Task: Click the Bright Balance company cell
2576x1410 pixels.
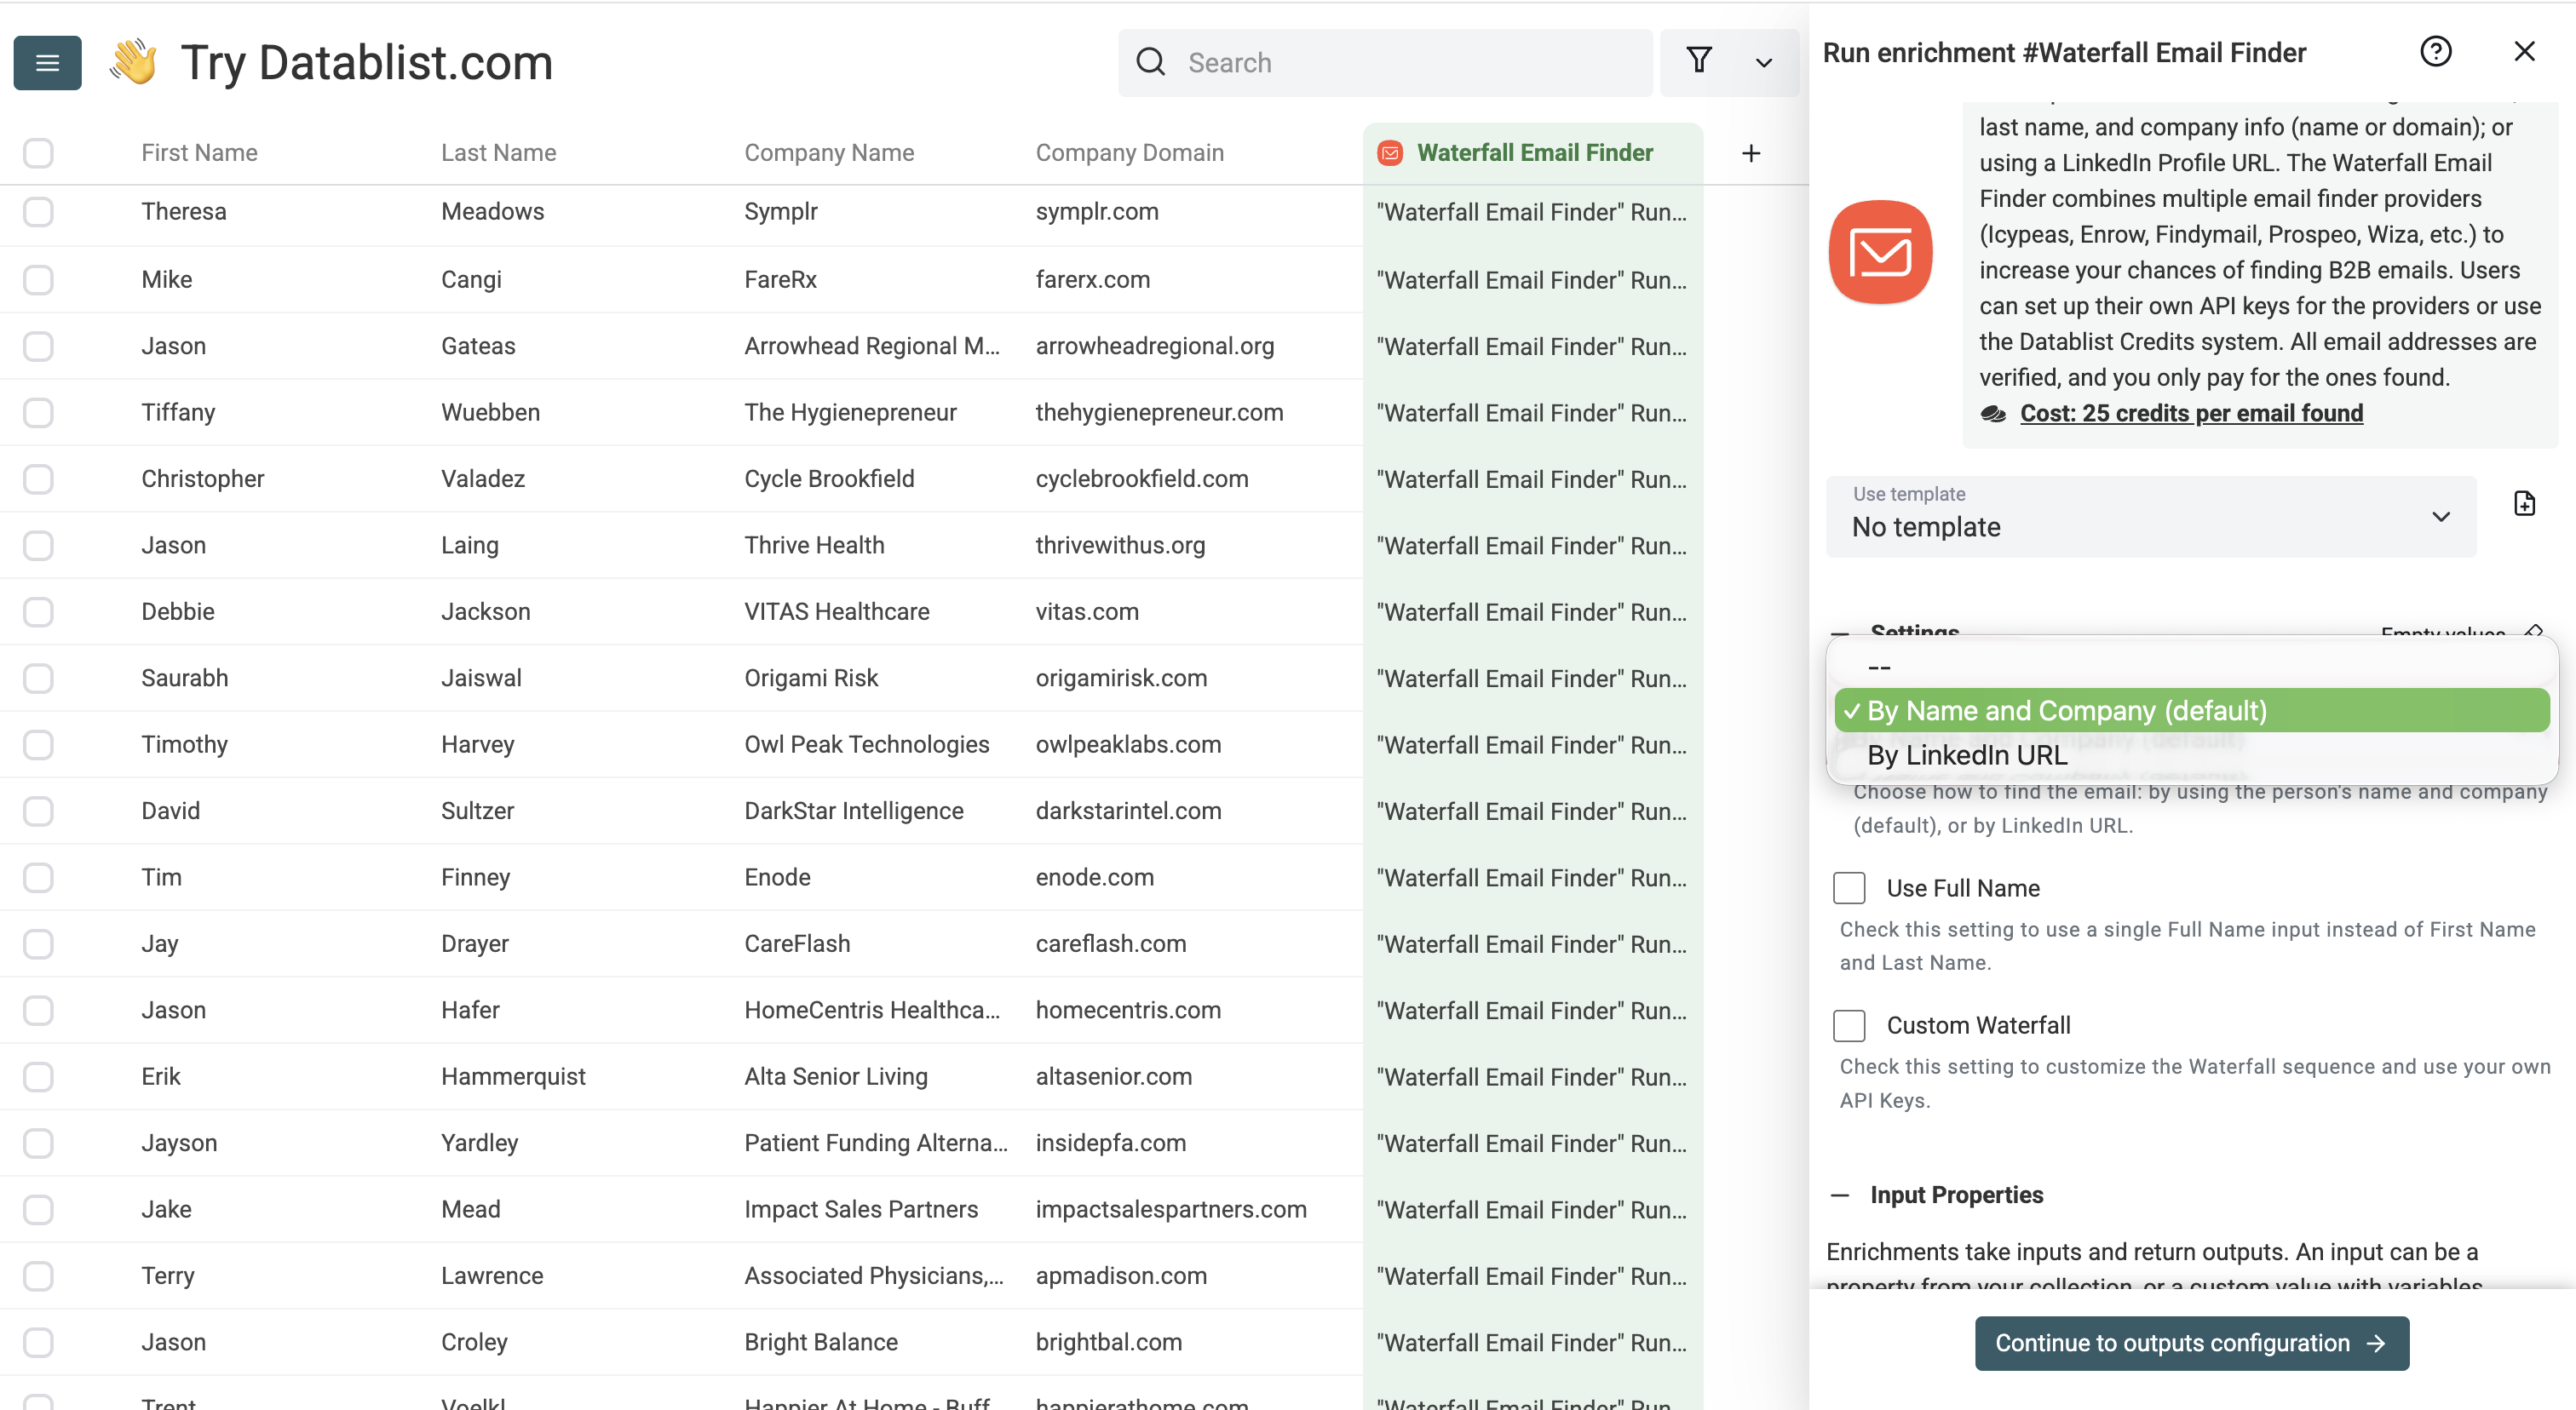Action: [820, 1342]
